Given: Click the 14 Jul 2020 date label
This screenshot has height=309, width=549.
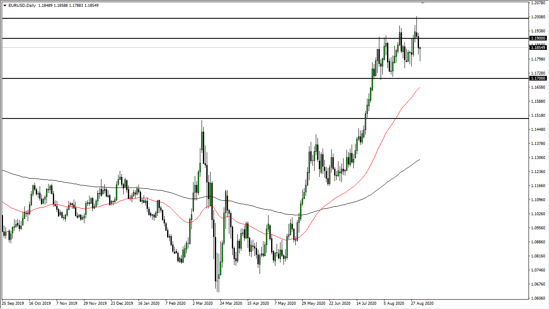Looking at the screenshot, I should 367,304.
